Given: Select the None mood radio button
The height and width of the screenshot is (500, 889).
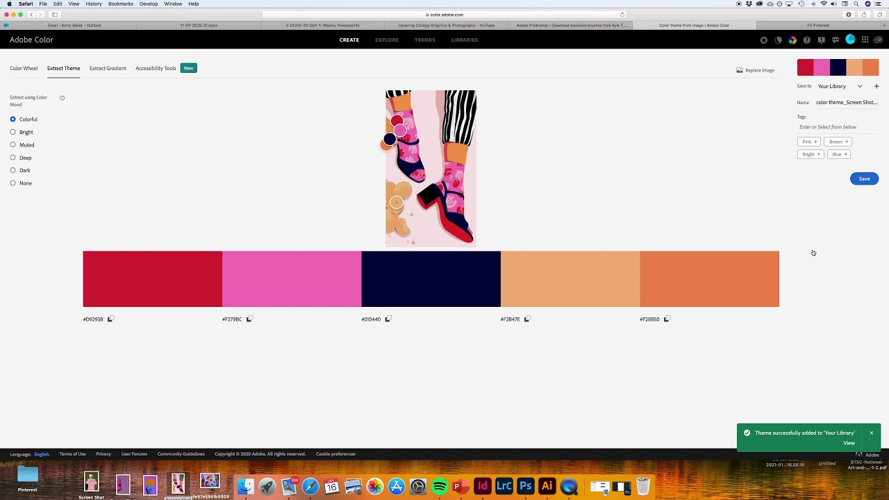Looking at the screenshot, I should (13, 183).
